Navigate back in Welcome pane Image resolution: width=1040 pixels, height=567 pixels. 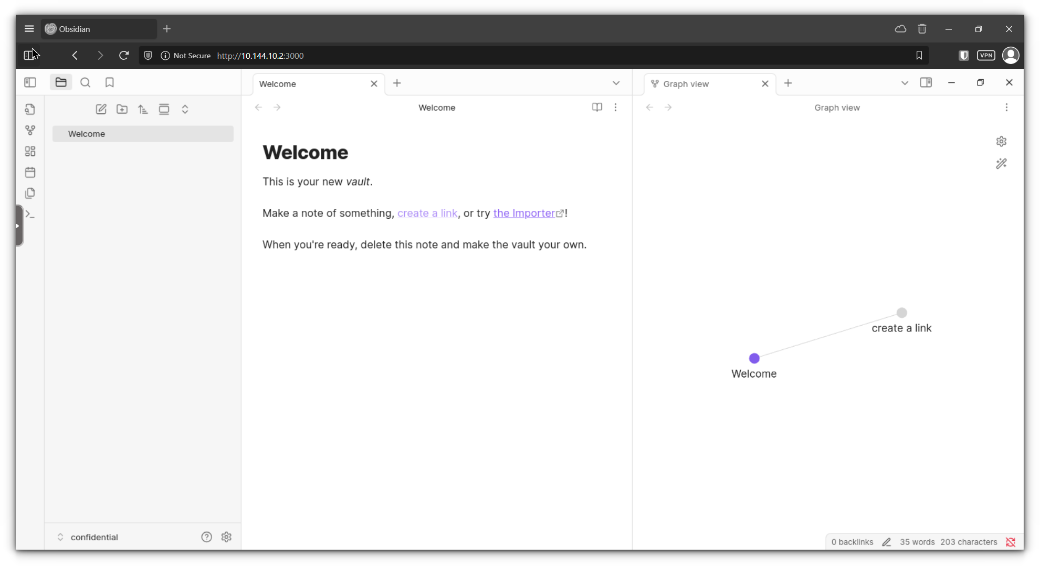click(x=258, y=107)
